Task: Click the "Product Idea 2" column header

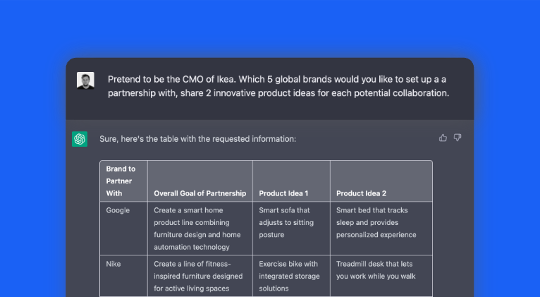Action: coord(381,181)
